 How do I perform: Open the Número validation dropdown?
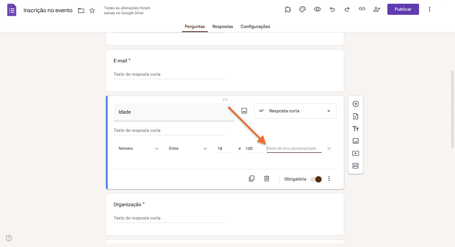(x=139, y=148)
